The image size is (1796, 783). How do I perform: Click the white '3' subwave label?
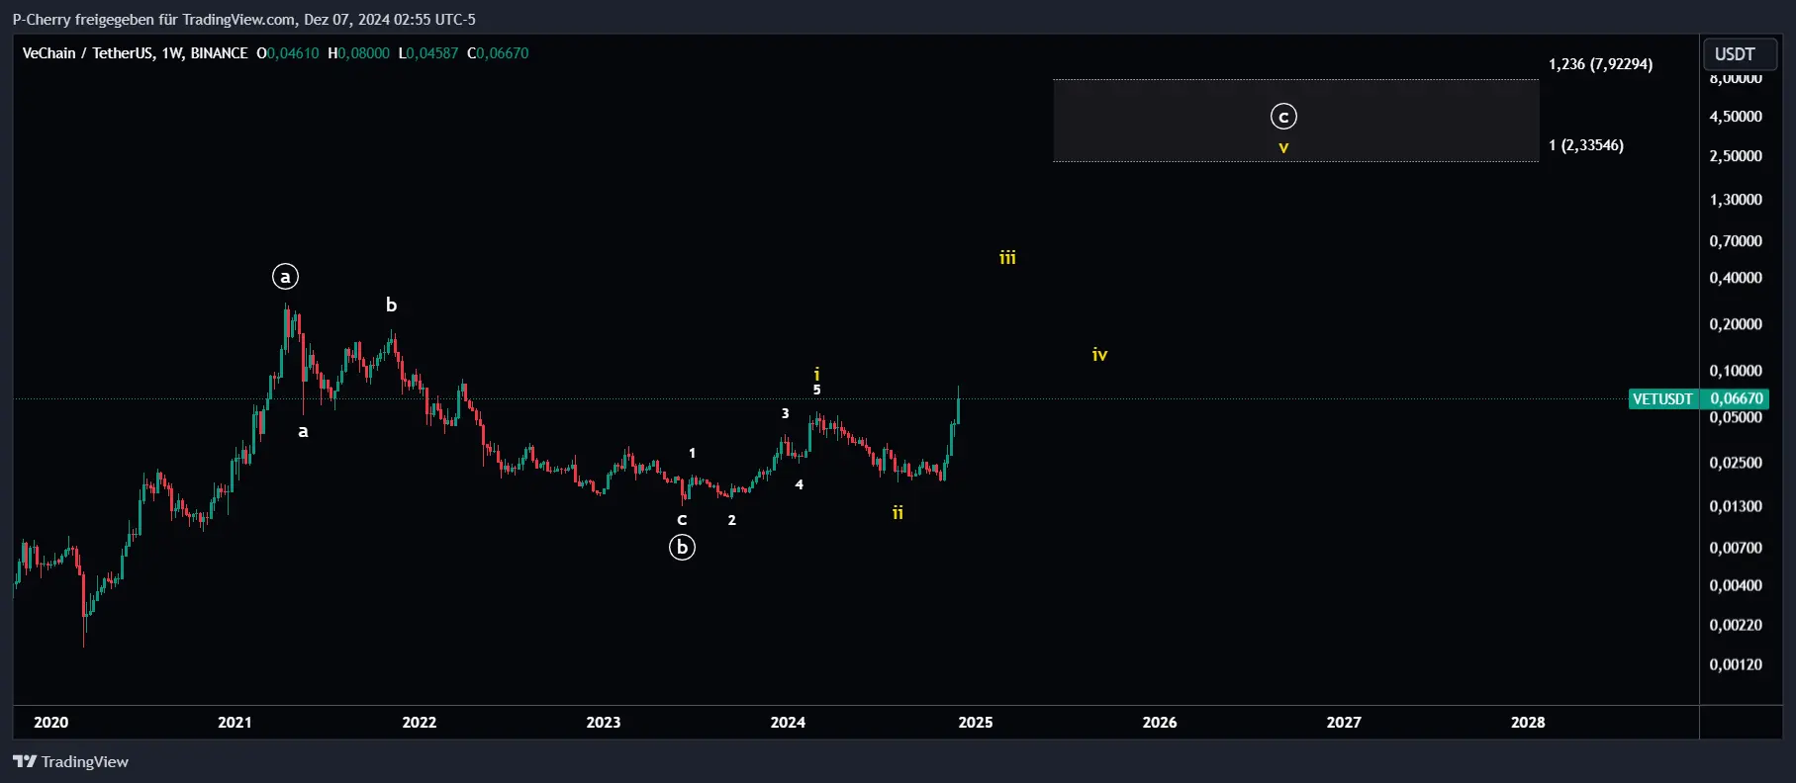pos(785,413)
